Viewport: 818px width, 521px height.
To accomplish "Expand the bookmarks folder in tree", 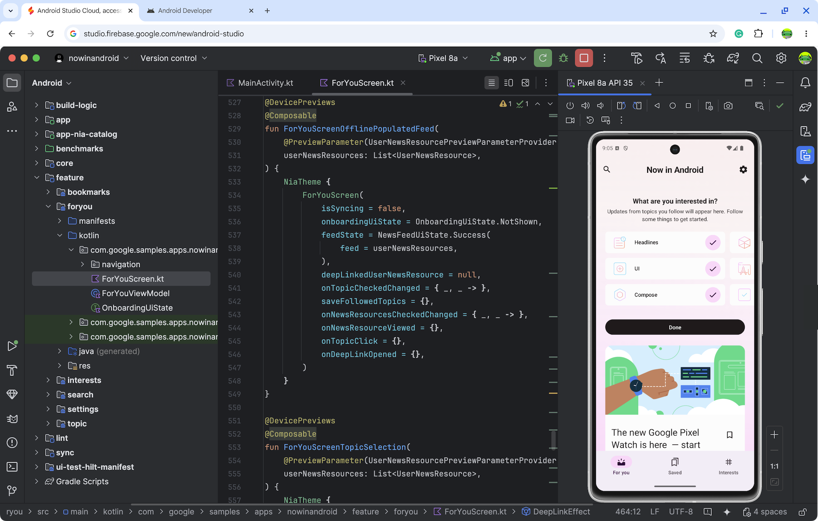I will 48,192.
